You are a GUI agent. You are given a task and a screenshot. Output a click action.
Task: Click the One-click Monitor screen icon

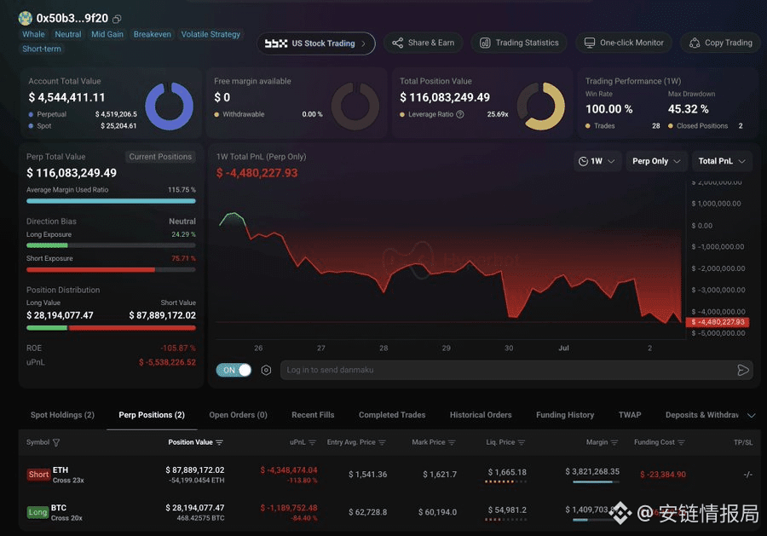click(x=590, y=43)
